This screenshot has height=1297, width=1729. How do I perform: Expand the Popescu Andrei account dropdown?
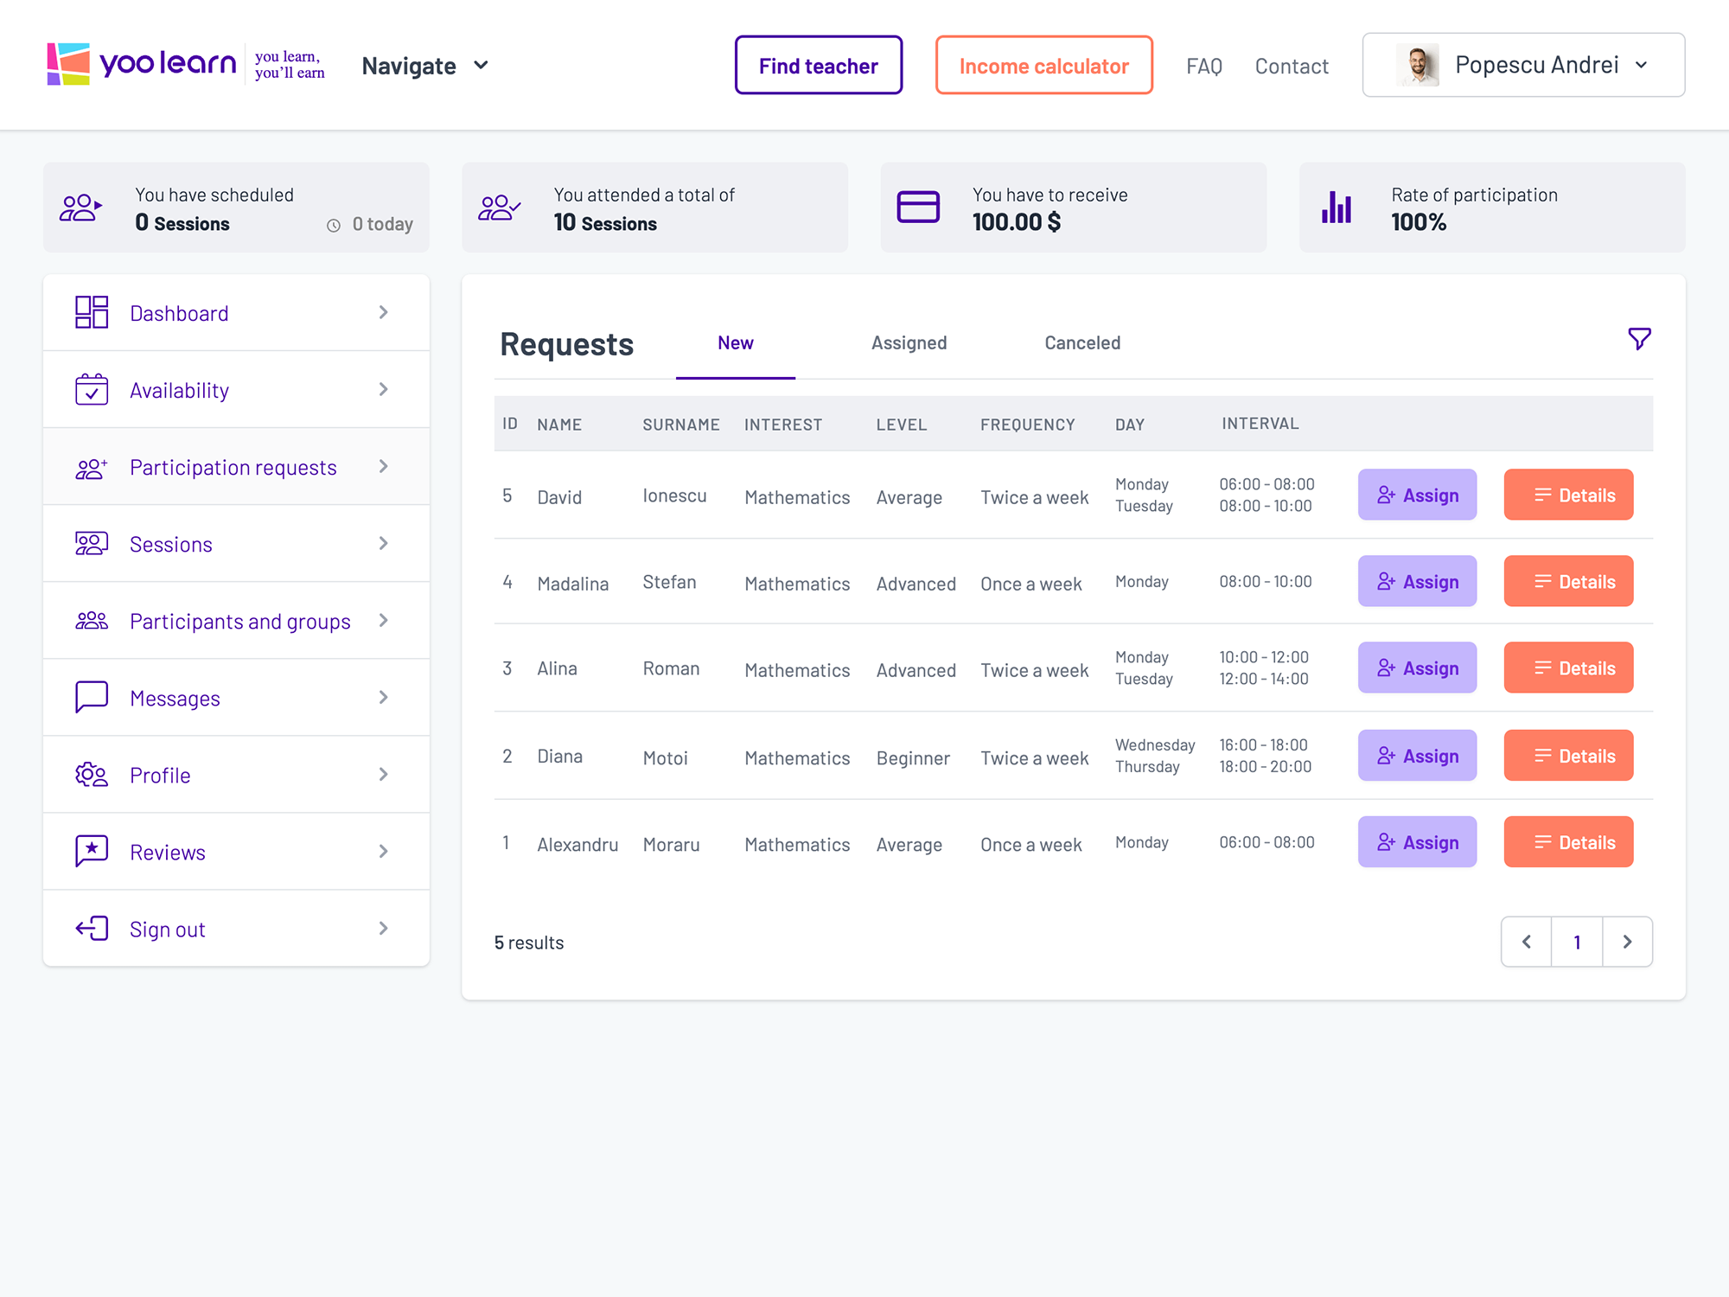1523,65
